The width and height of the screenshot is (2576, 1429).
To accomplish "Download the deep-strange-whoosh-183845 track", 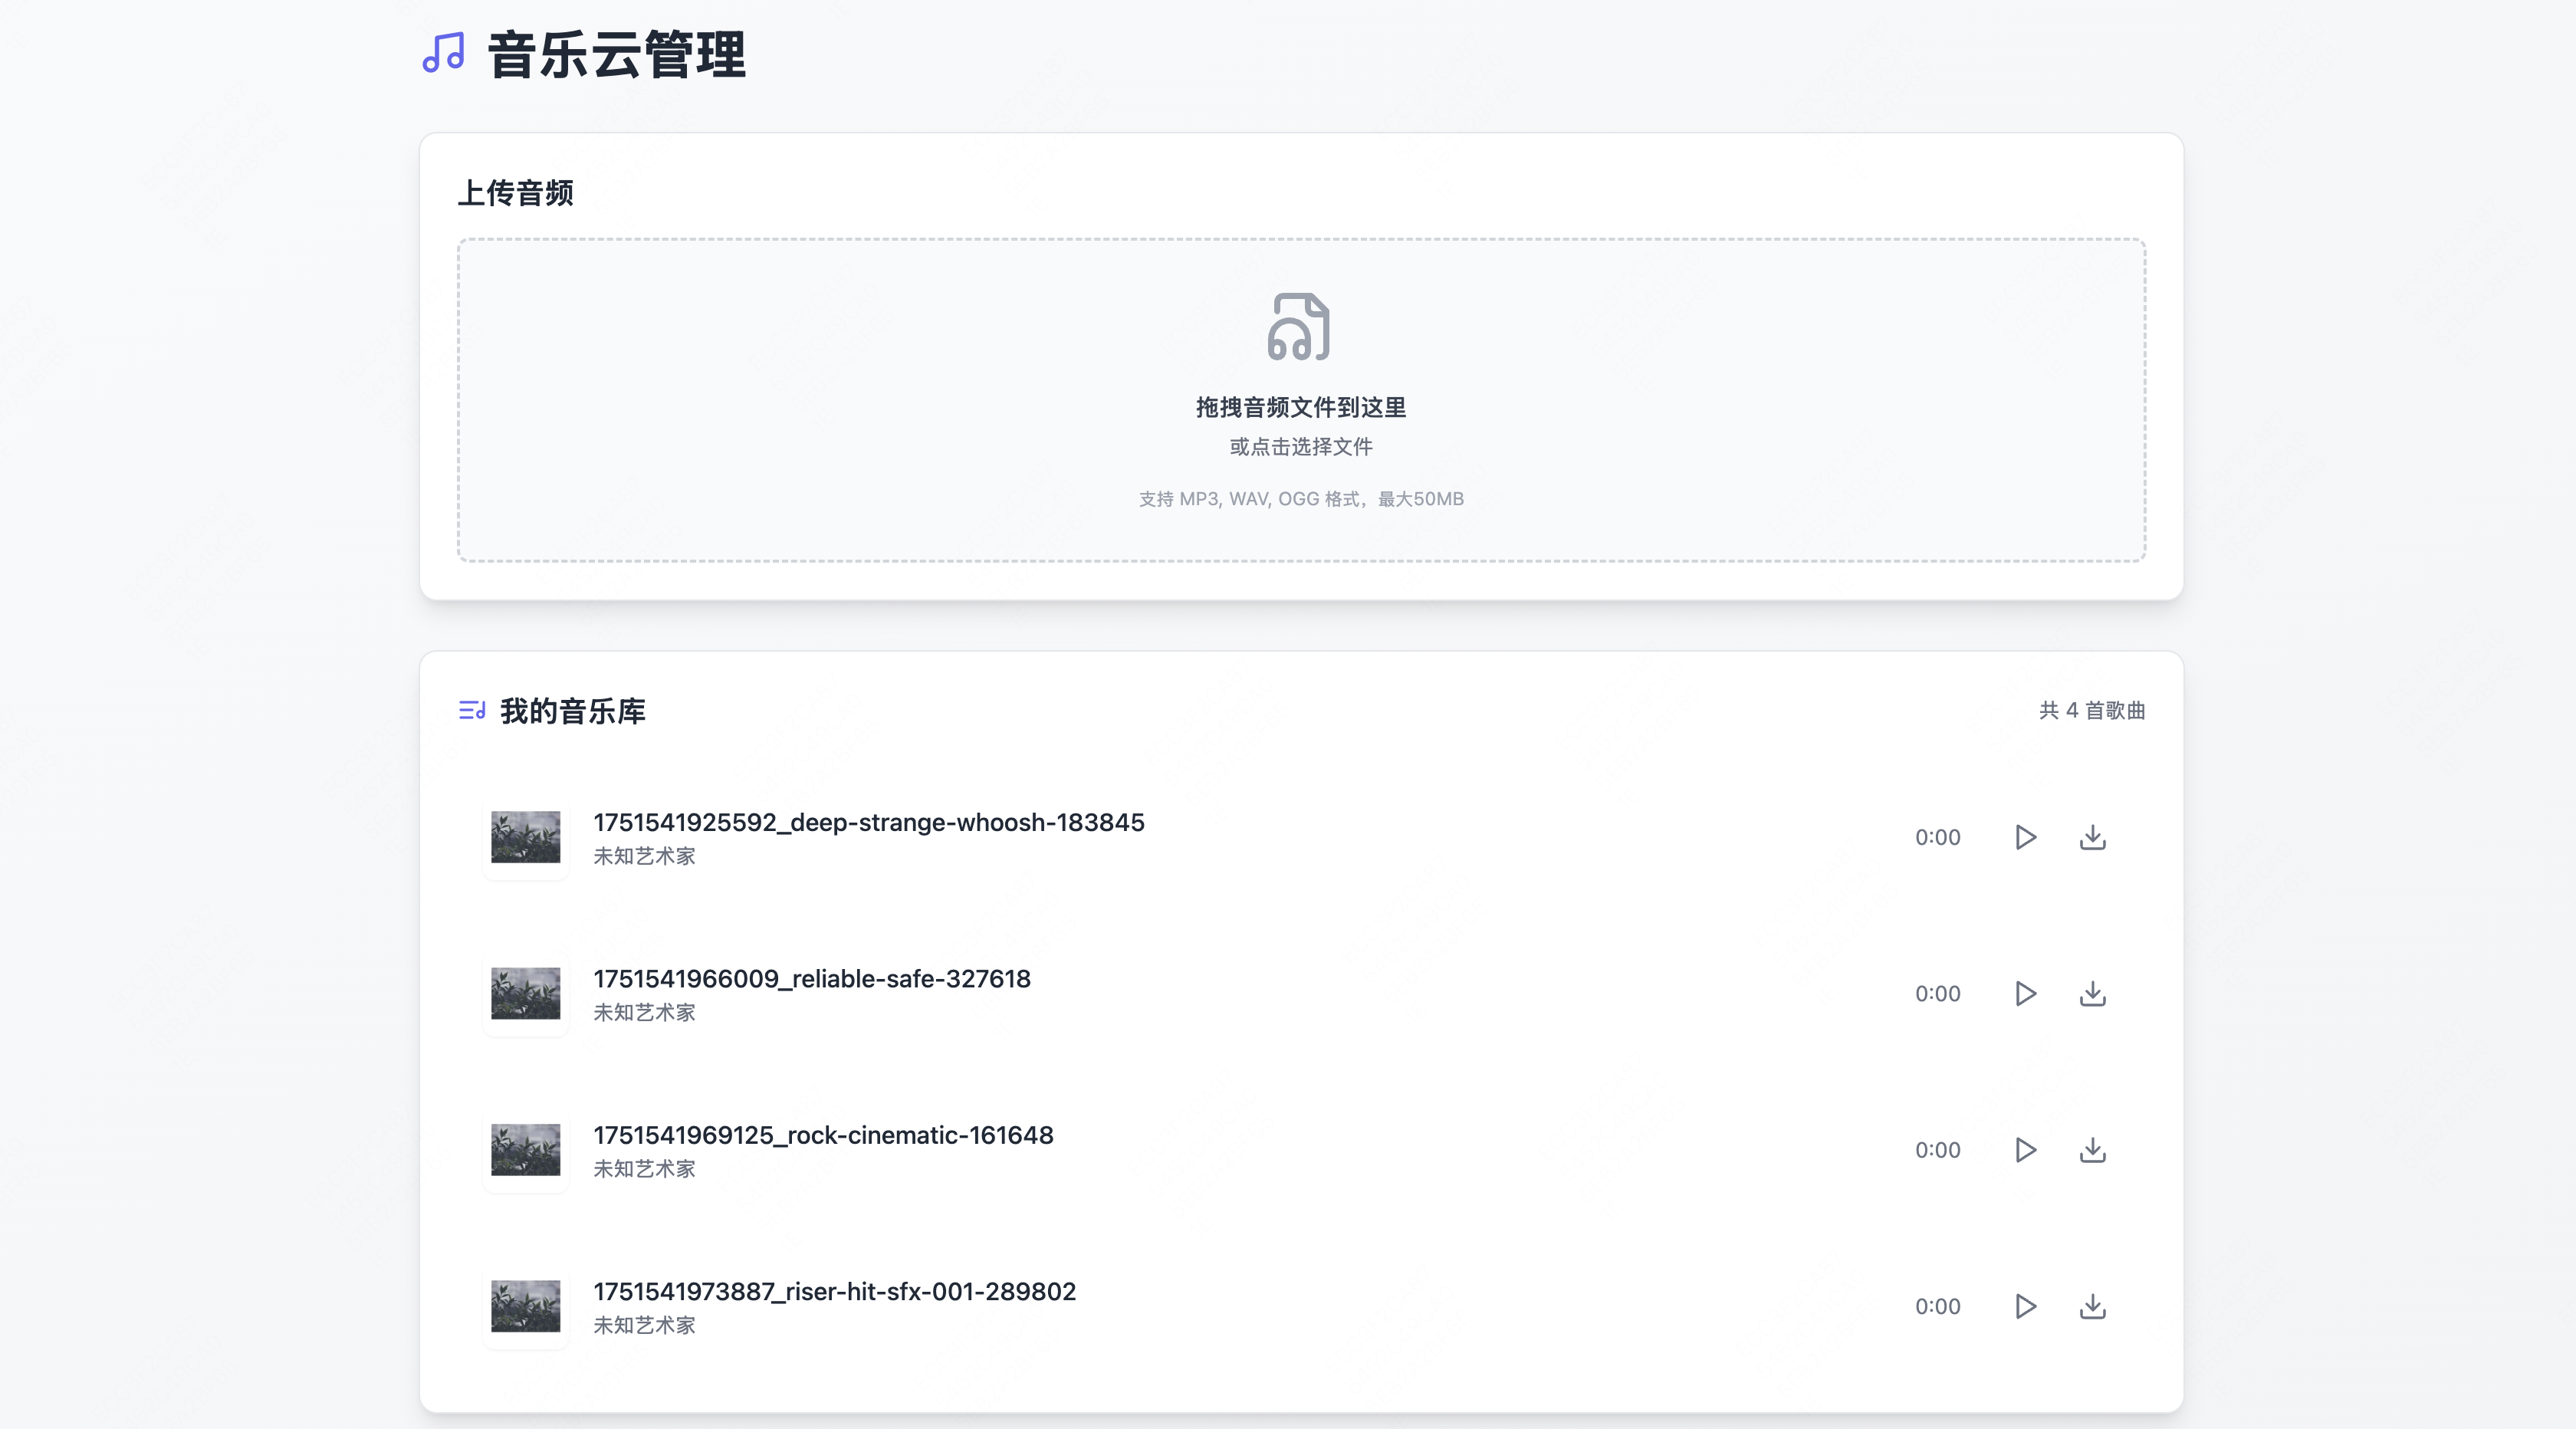I will [x=2092, y=838].
